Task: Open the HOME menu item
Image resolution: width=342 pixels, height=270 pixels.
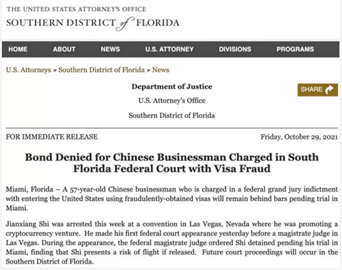Action: click(18, 49)
